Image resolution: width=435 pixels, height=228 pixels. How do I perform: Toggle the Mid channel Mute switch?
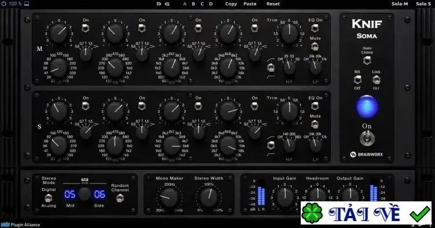(x=315, y=46)
